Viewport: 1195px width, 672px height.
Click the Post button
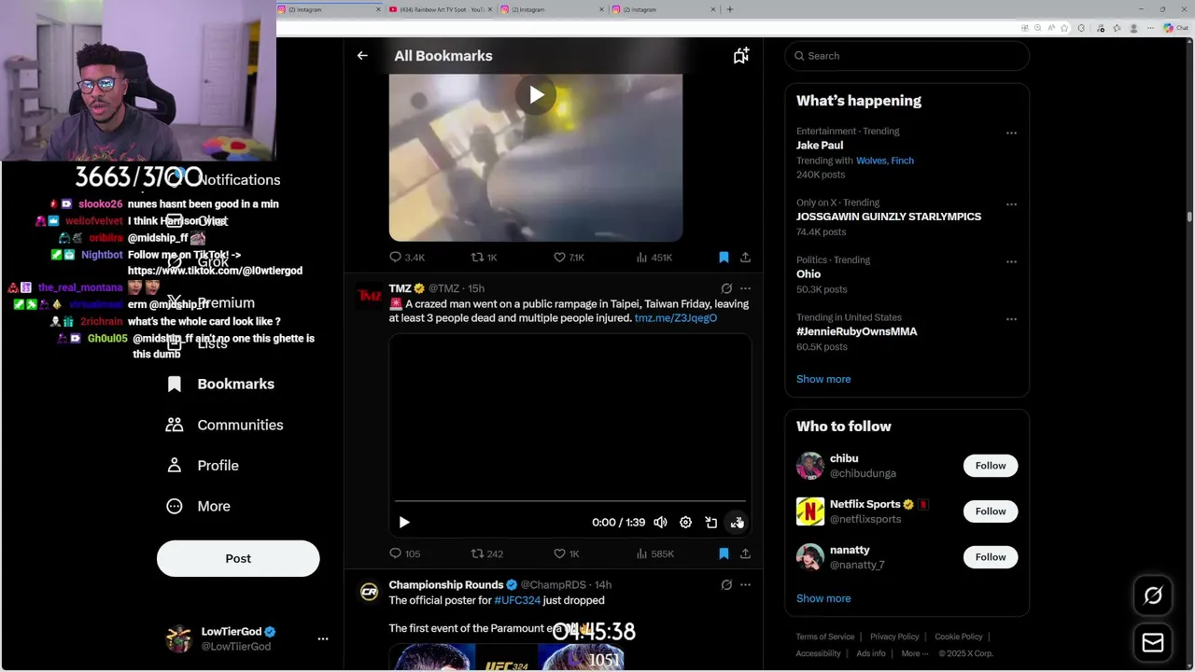(x=238, y=559)
